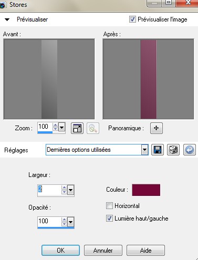The width and height of the screenshot is (198, 260).
Task: Click the greyed-out magnifier zoom icon
Action: click(93, 128)
